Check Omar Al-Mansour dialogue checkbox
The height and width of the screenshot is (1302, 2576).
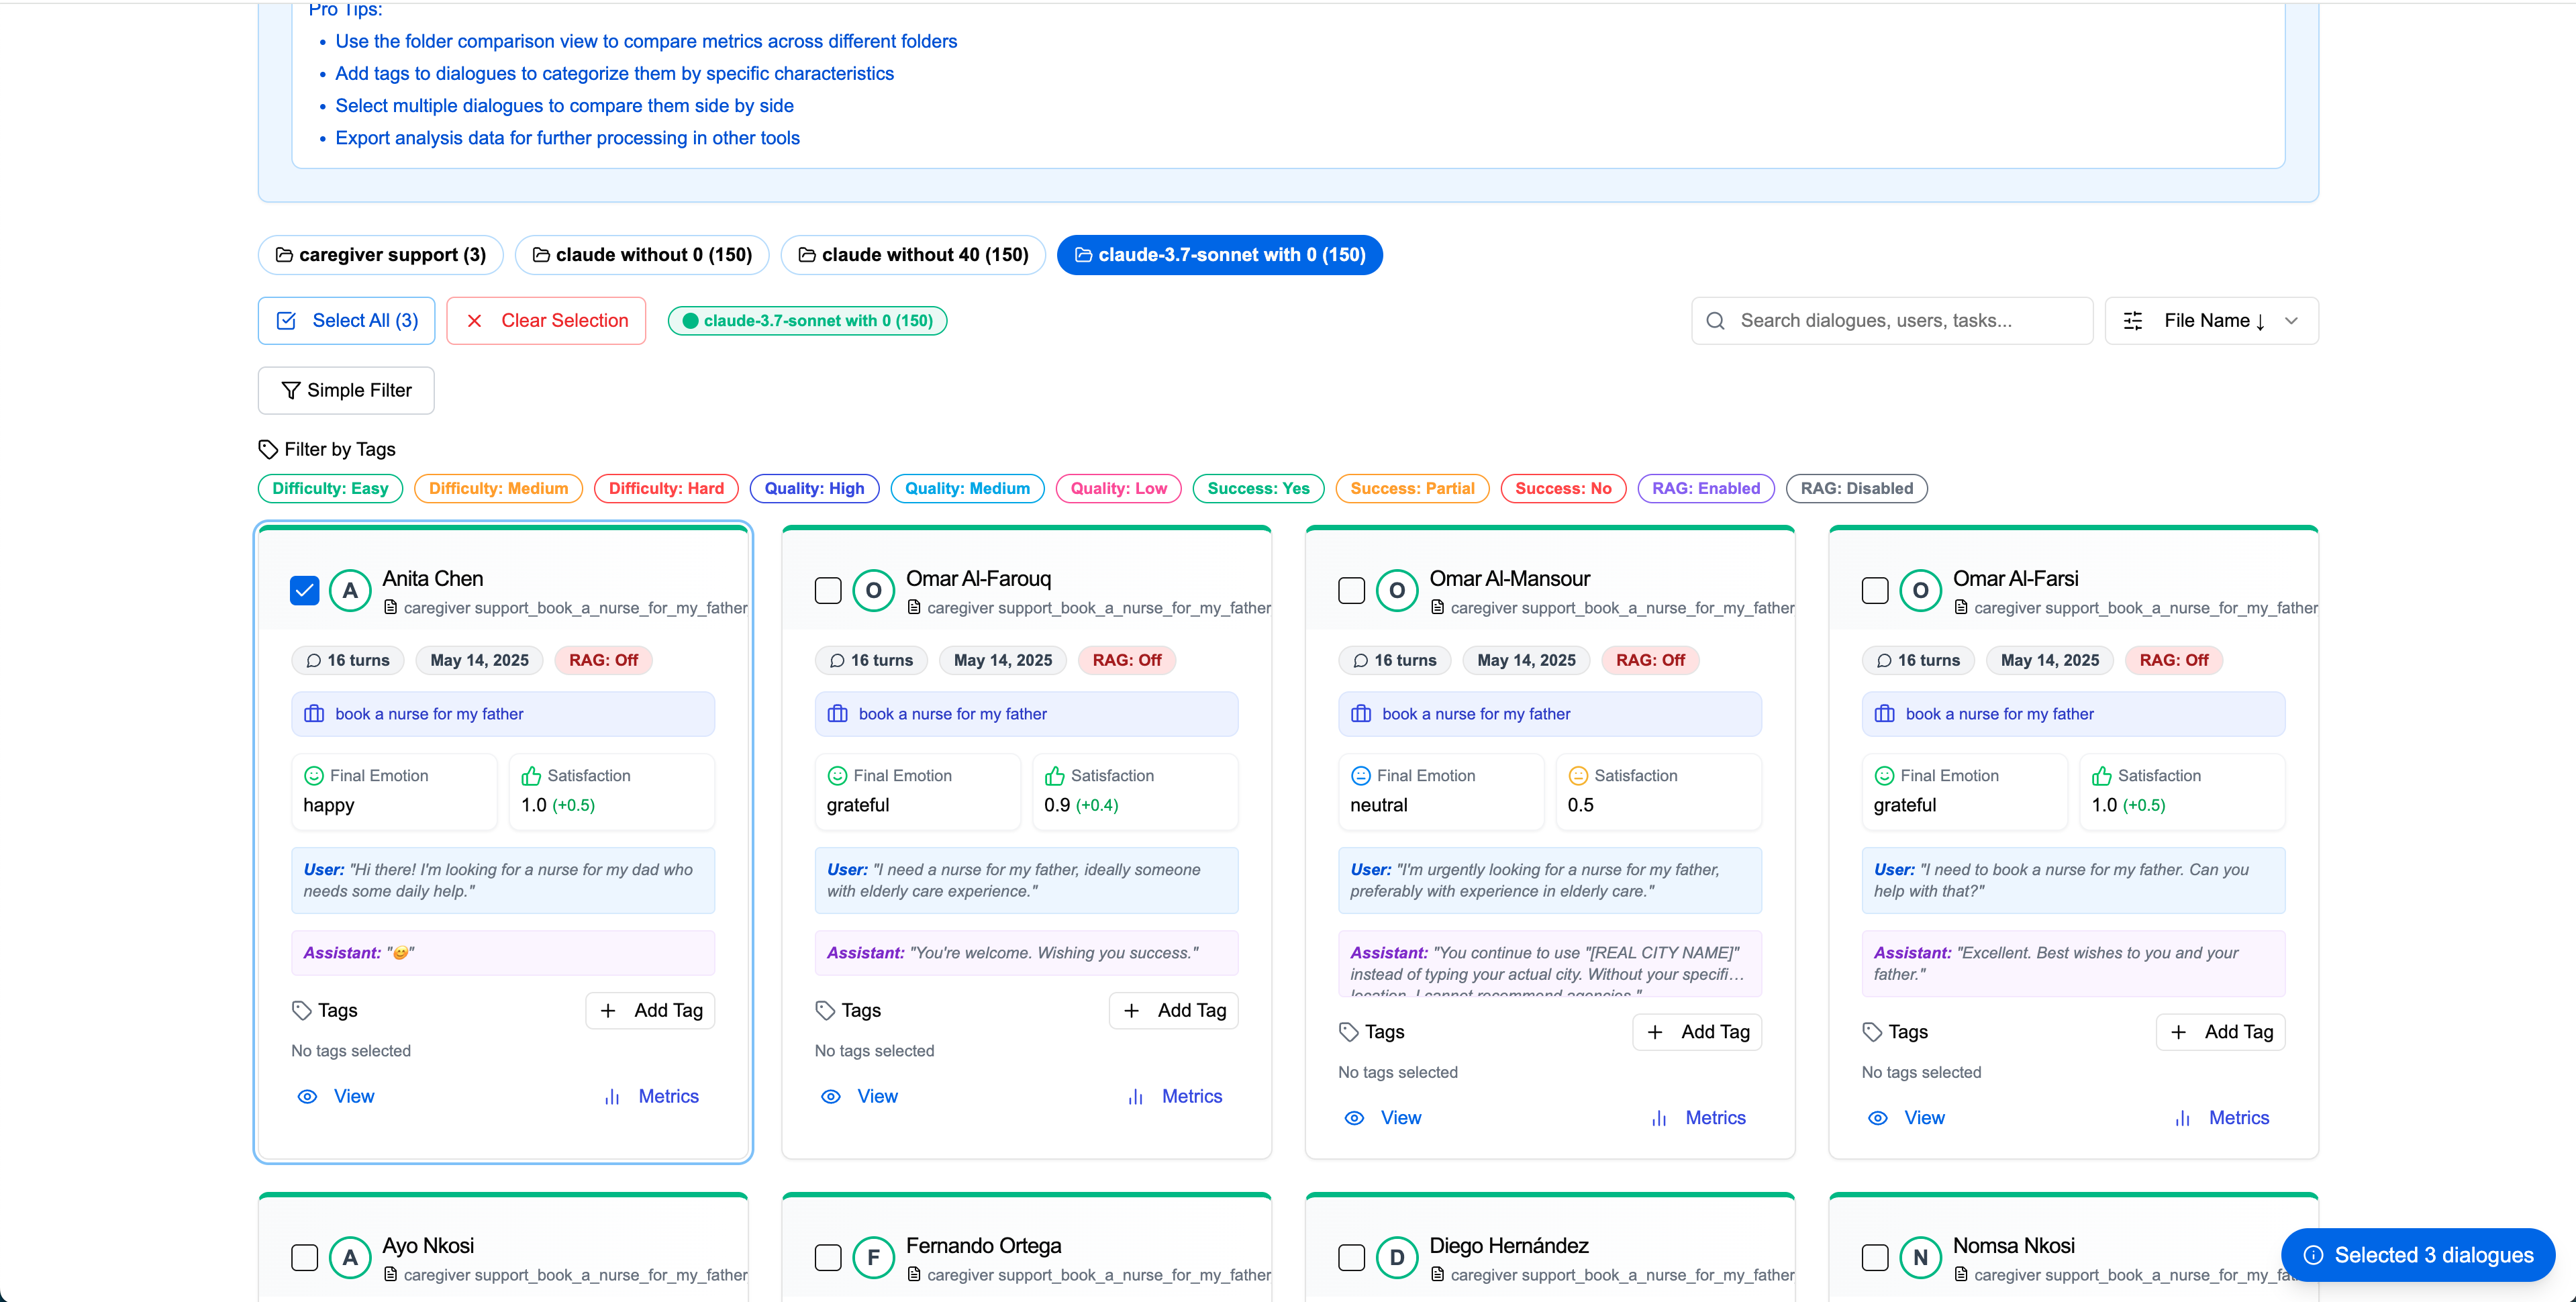pyautogui.click(x=1351, y=590)
